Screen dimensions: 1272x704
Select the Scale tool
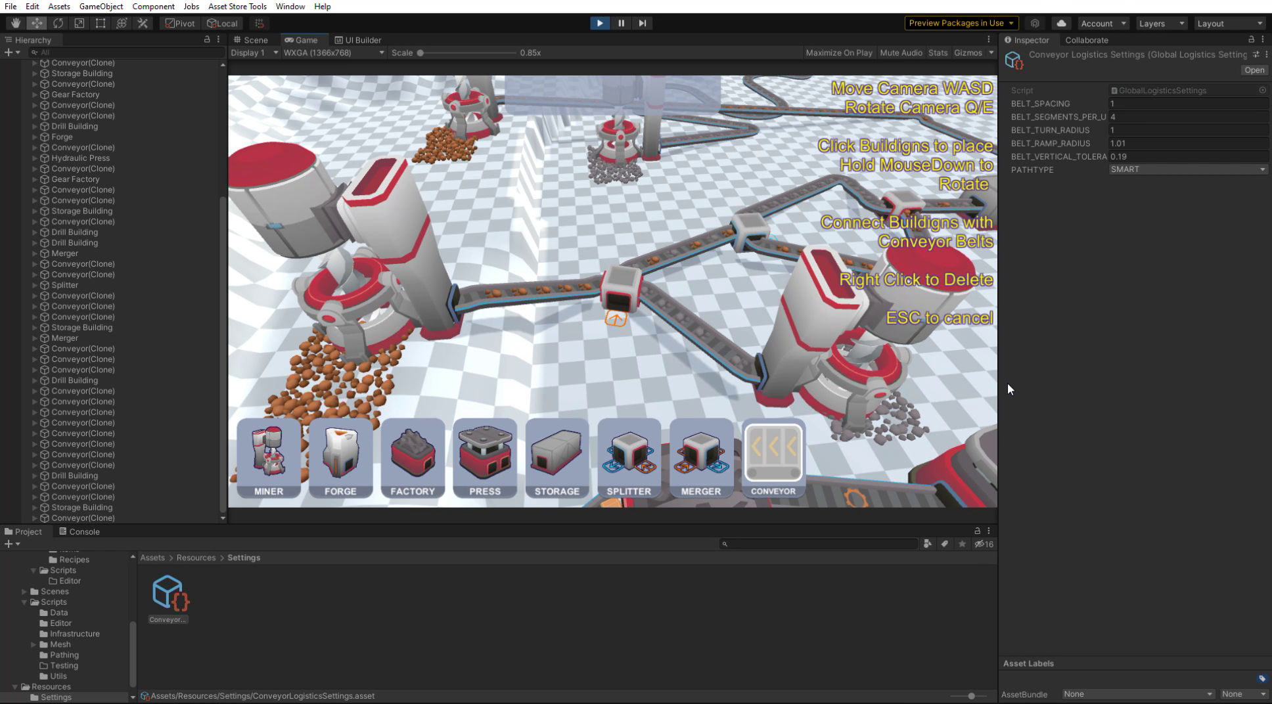tap(79, 23)
